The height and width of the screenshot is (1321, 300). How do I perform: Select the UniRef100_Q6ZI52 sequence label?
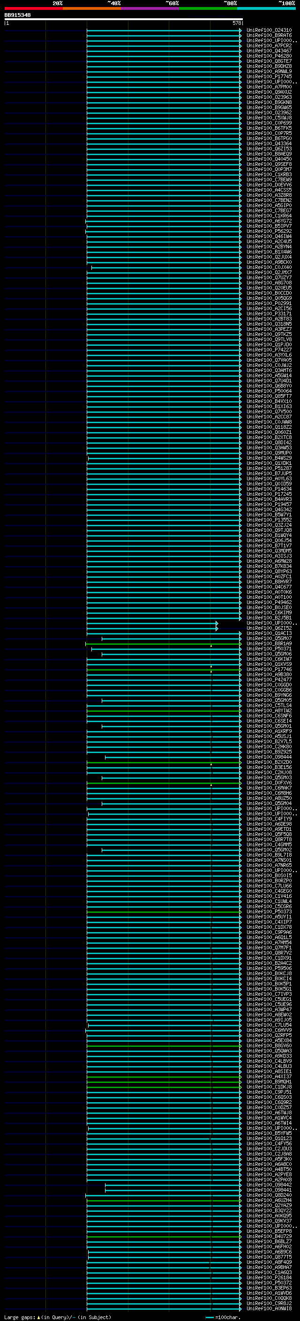[x=269, y=627]
